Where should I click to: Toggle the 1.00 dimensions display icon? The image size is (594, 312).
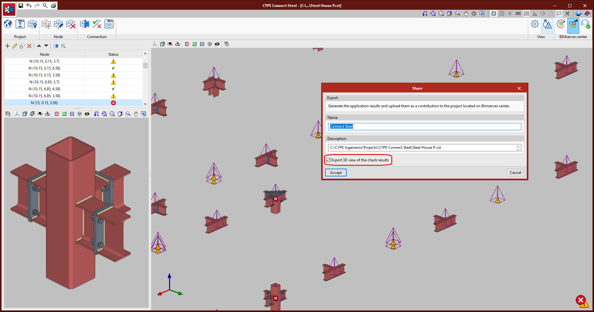(526, 14)
